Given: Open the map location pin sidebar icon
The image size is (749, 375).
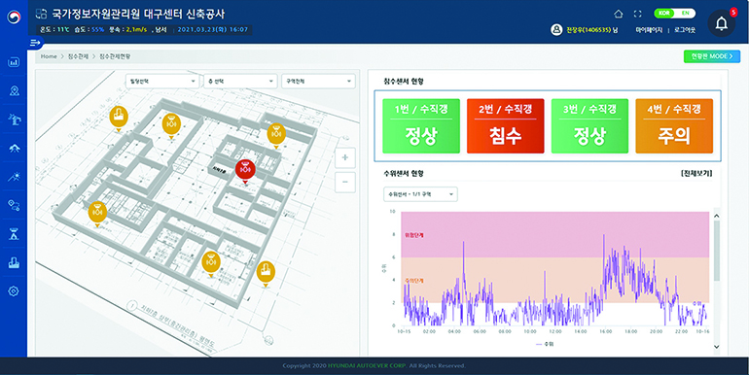Looking at the screenshot, I should (x=14, y=90).
